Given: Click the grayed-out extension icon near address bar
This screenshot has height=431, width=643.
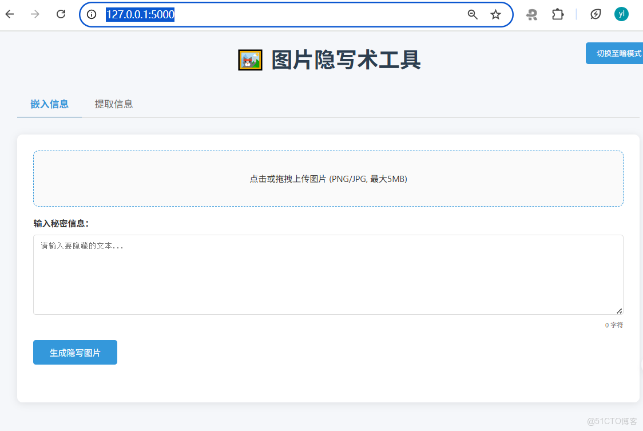Looking at the screenshot, I should point(532,14).
